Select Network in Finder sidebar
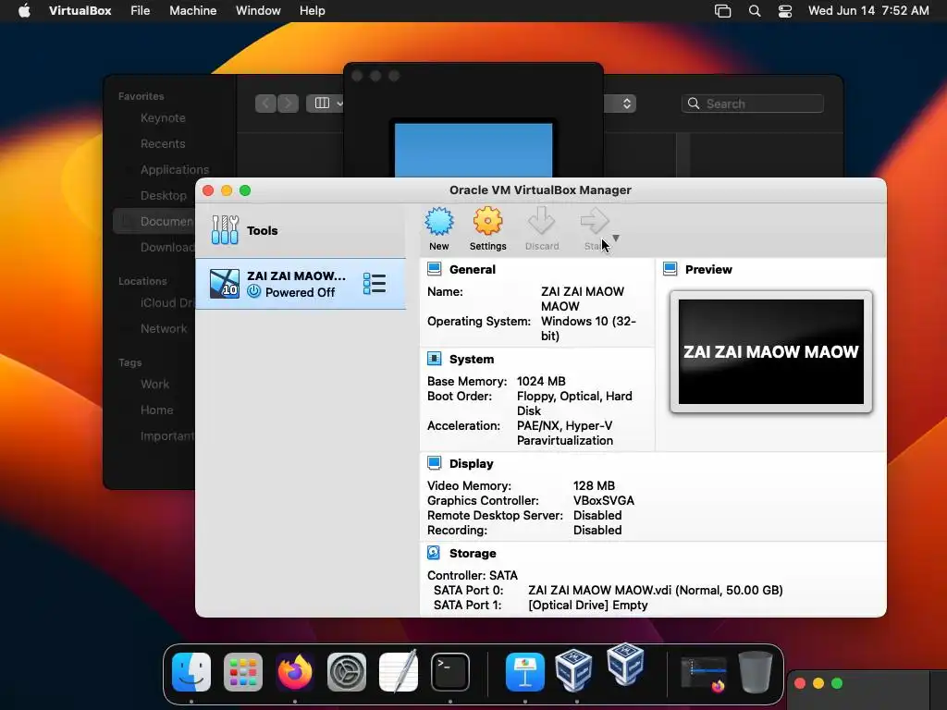Screen dimensions: 947x710 click(x=164, y=328)
